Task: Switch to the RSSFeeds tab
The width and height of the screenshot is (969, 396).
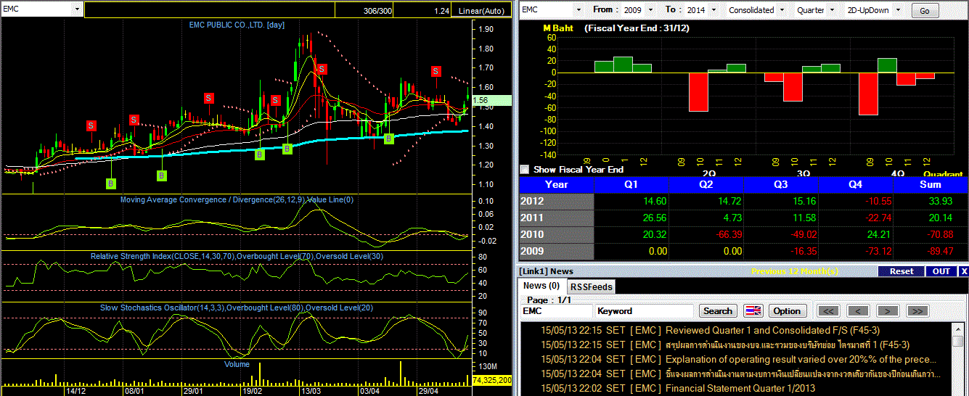Action: tap(591, 286)
